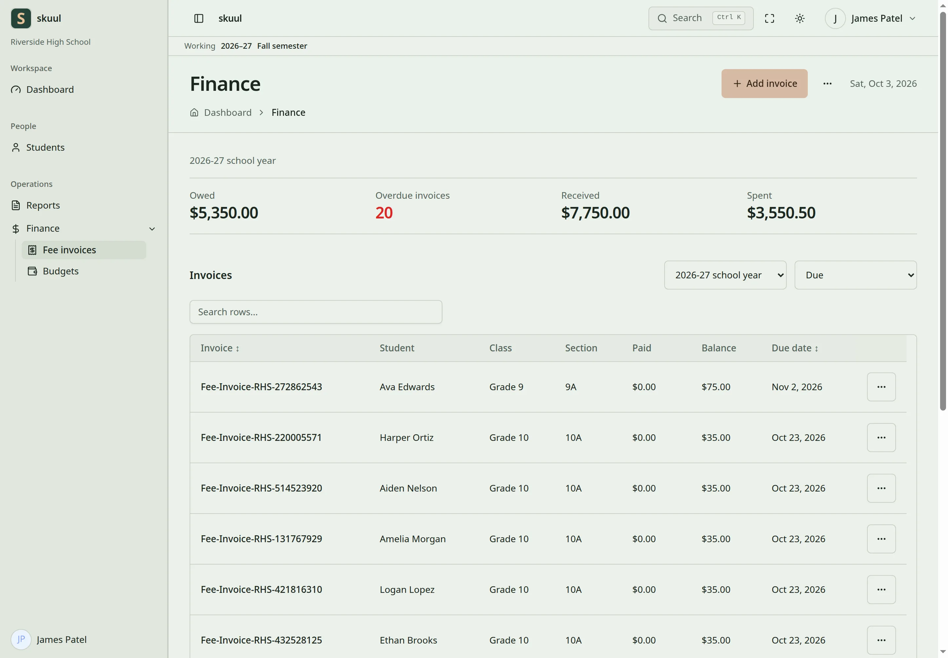Click invoice Fee-Invoice-RHS-220005571
The image size is (948, 658).
click(x=261, y=438)
